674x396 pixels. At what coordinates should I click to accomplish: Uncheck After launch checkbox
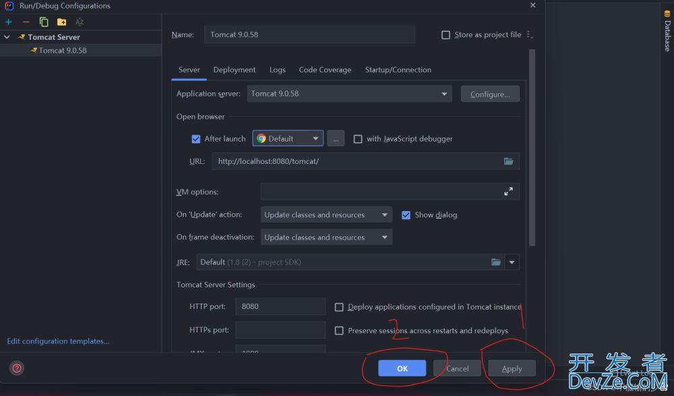[x=196, y=139]
